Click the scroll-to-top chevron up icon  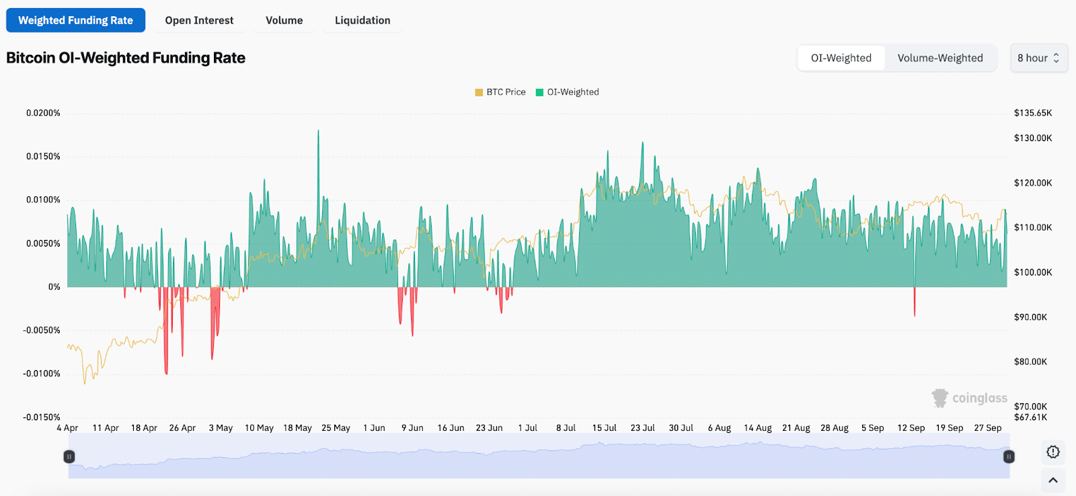pyautogui.click(x=1053, y=480)
